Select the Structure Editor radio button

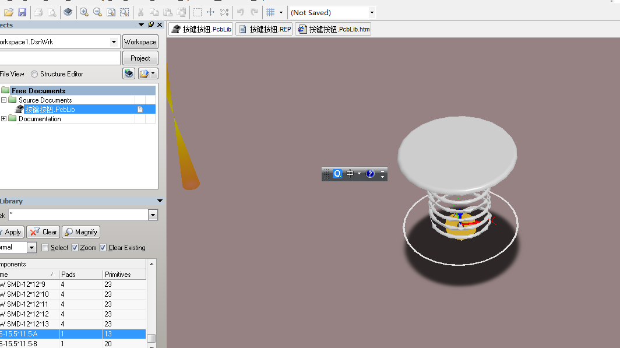[34, 74]
